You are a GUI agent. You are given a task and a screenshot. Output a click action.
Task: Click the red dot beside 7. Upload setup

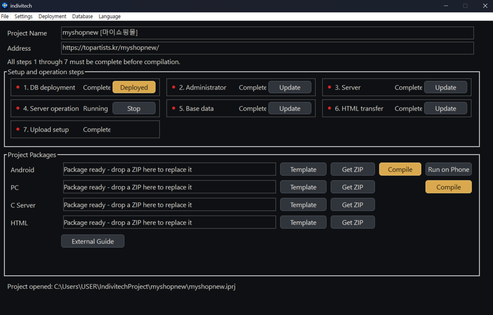[x=18, y=129]
